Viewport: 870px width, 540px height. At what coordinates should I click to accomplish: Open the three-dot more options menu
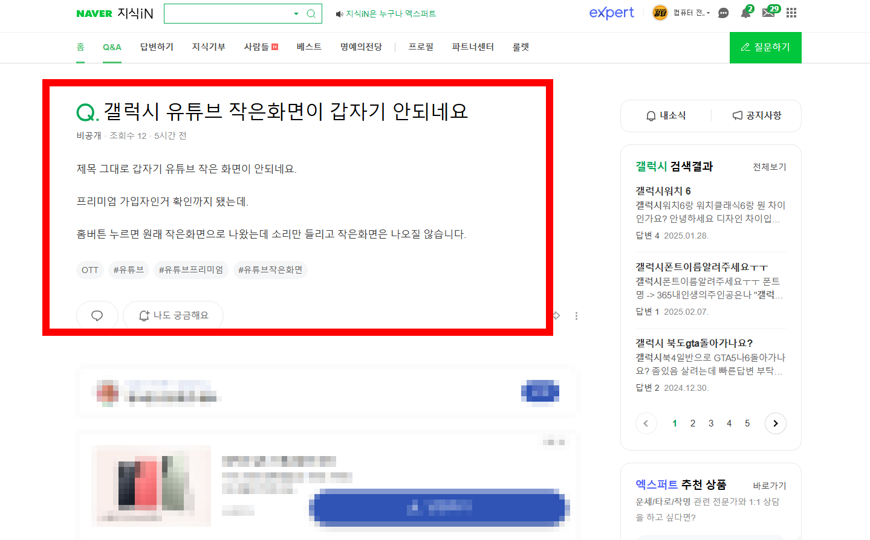pyautogui.click(x=576, y=316)
